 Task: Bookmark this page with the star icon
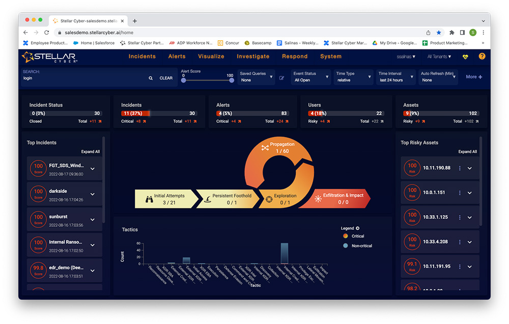point(439,33)
